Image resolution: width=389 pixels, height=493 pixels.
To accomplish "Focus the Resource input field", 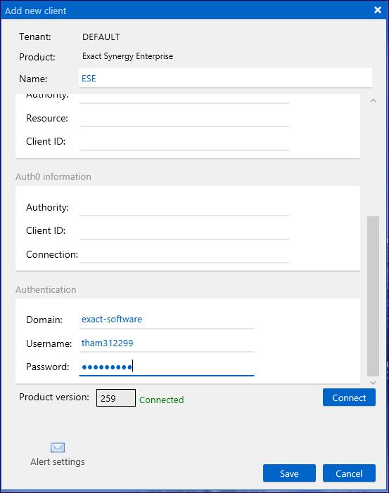I will 184,118.
